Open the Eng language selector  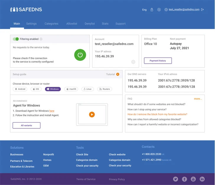tap(144, 10)
